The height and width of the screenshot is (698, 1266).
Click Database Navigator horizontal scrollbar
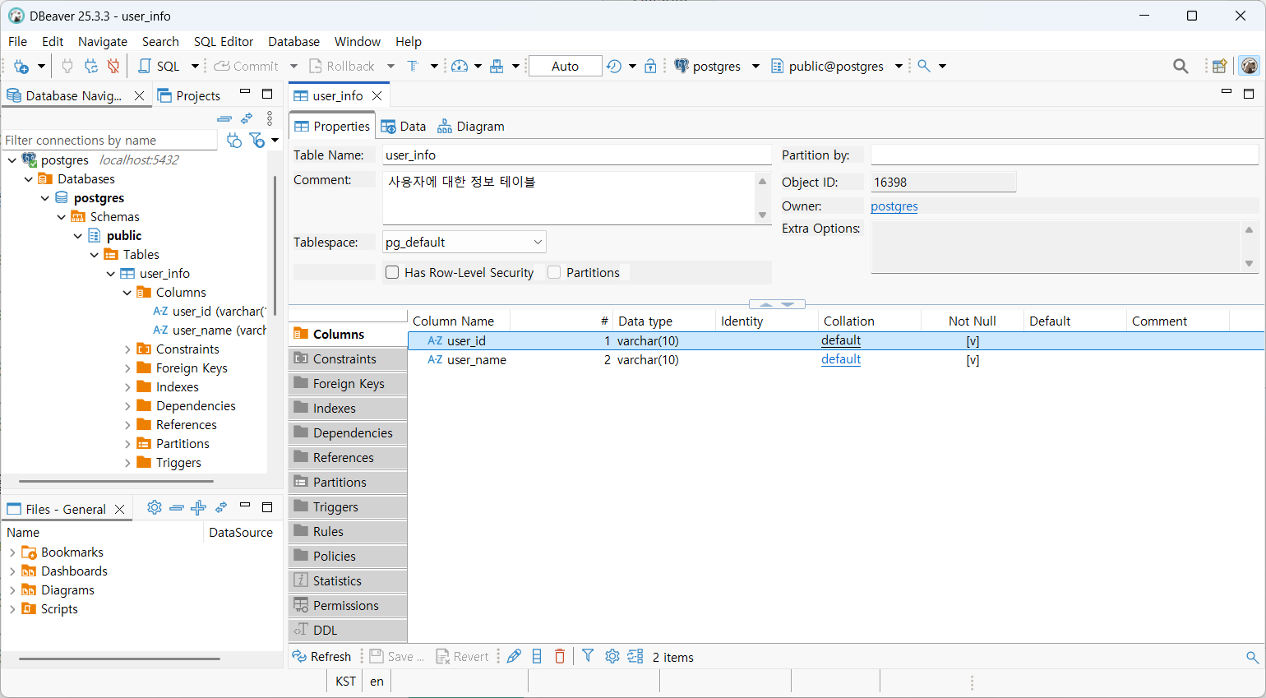pos(116,481)
